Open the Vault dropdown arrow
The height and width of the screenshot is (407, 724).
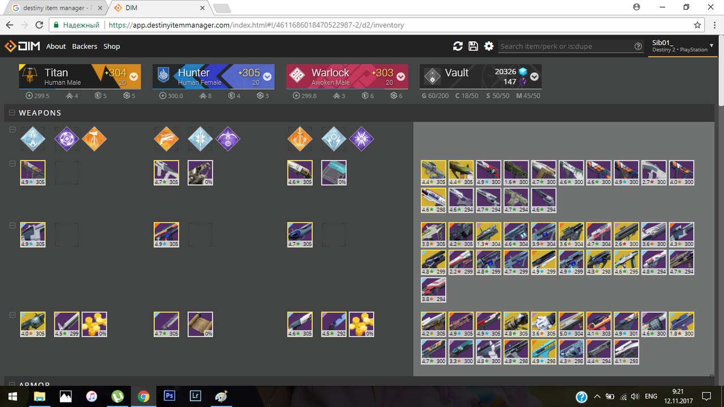coord(534,77)
